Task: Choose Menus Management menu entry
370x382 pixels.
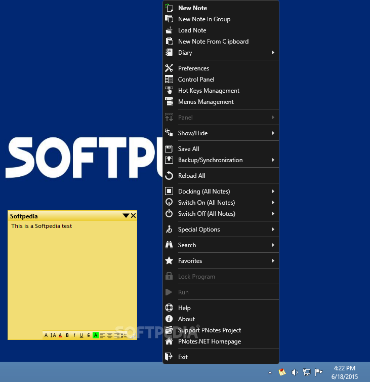Action: click(x=221, y=102)
